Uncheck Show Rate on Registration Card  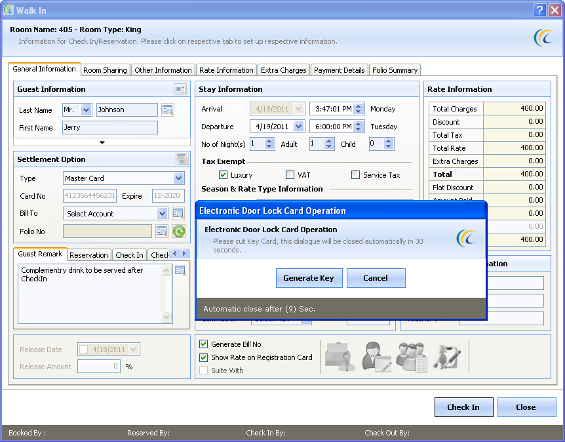click(x=204, y=357)
